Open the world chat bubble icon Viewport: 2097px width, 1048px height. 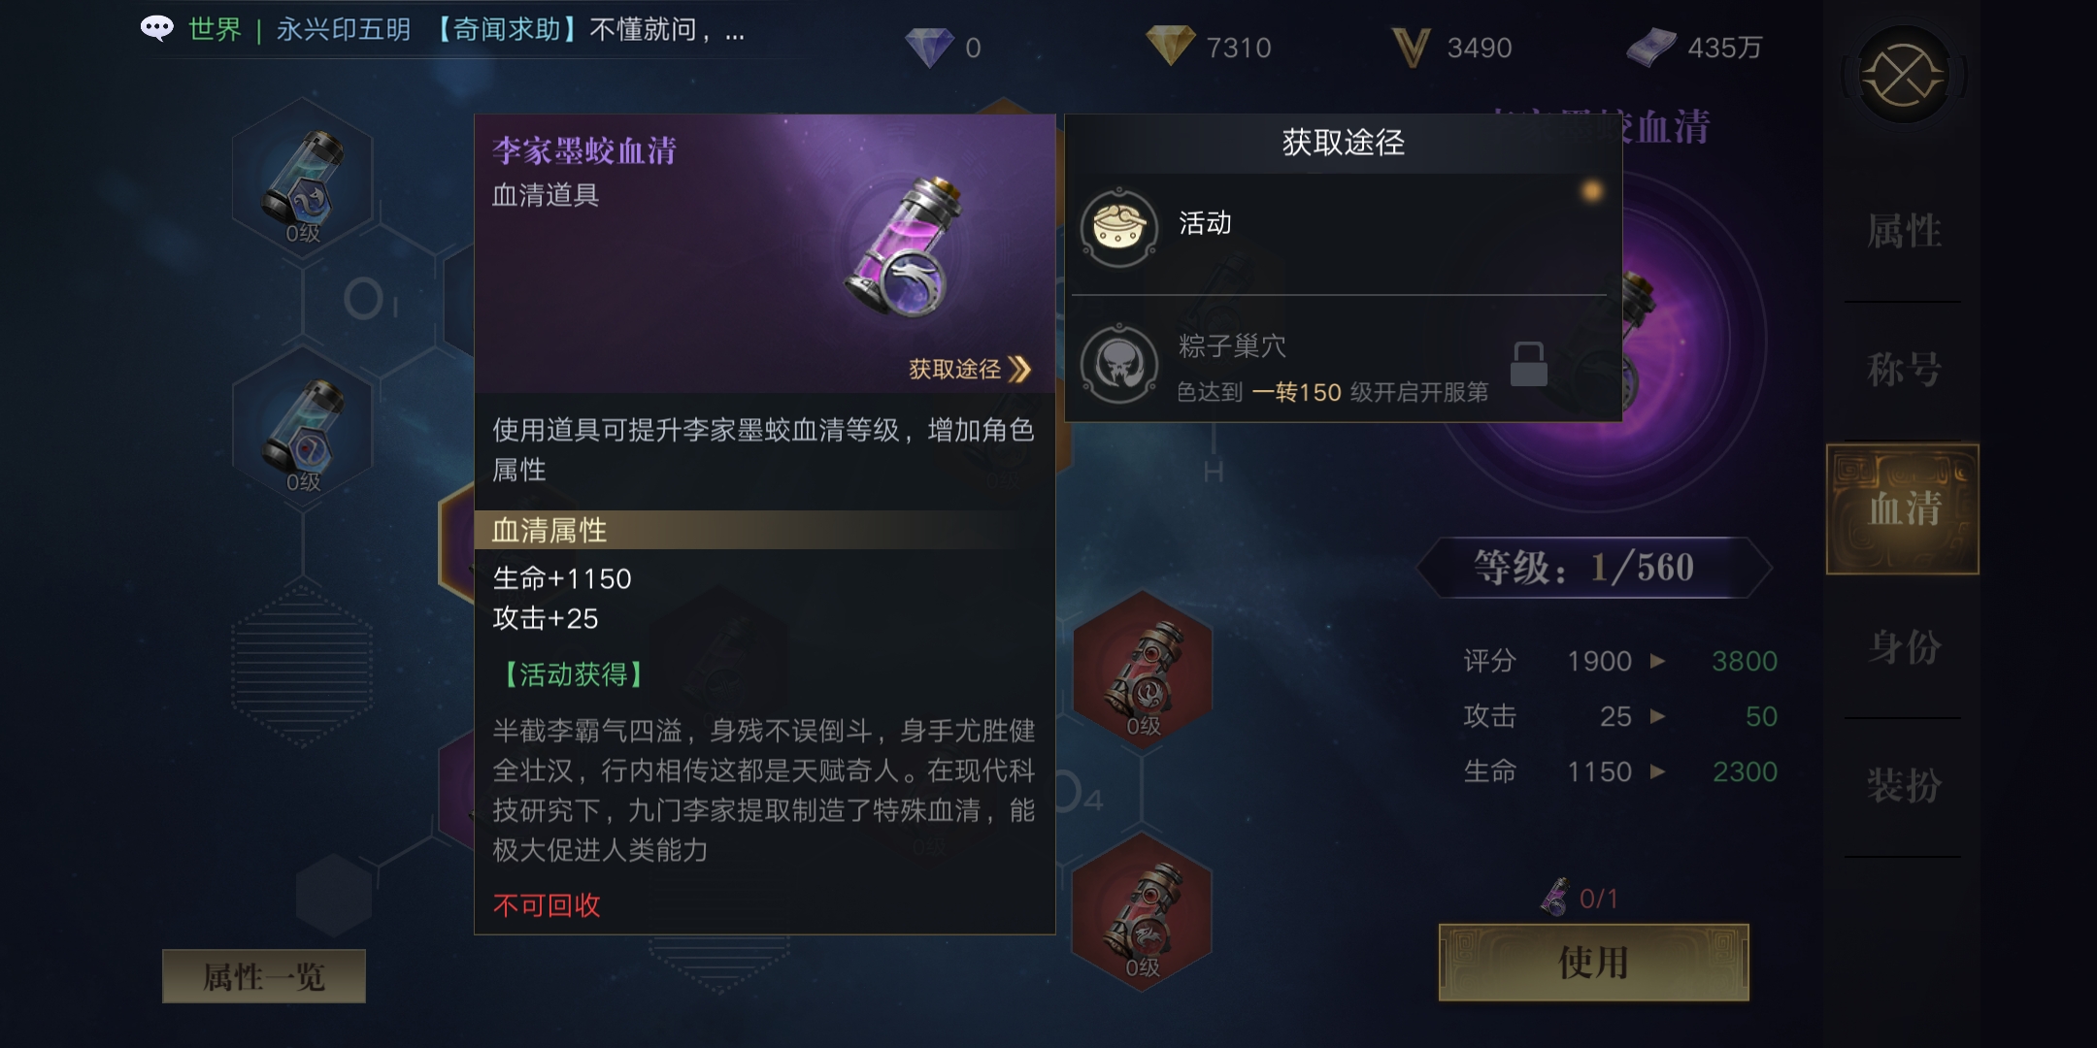pos(157,29)
